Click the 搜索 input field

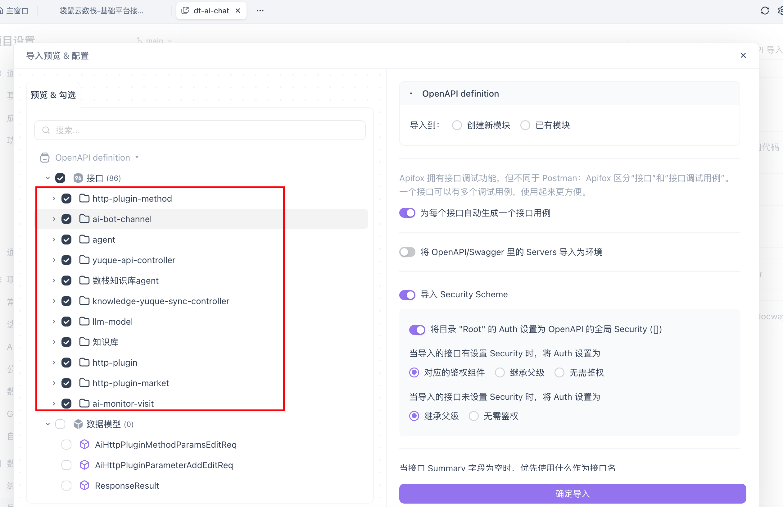pos(200,130)
